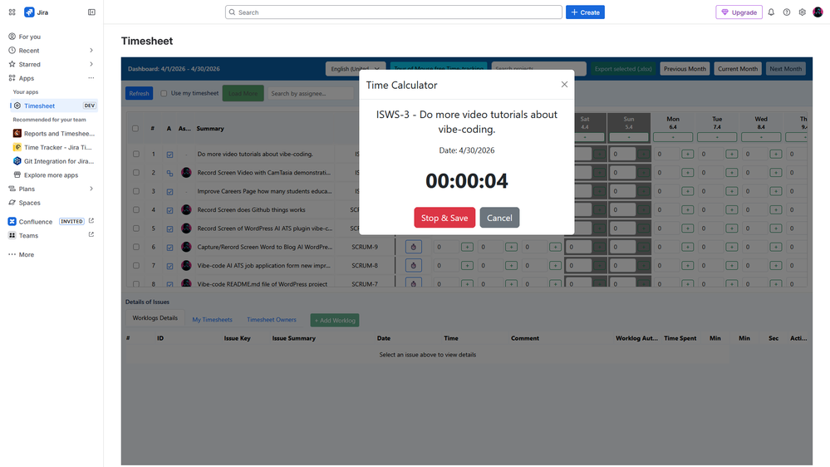
Task: Expand Plans in sidebar
Action: (91, 189)
